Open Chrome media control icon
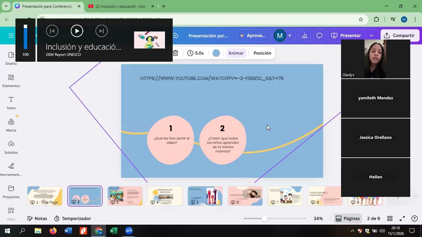Viewport: 422px width, 237px height. point(393,19)
